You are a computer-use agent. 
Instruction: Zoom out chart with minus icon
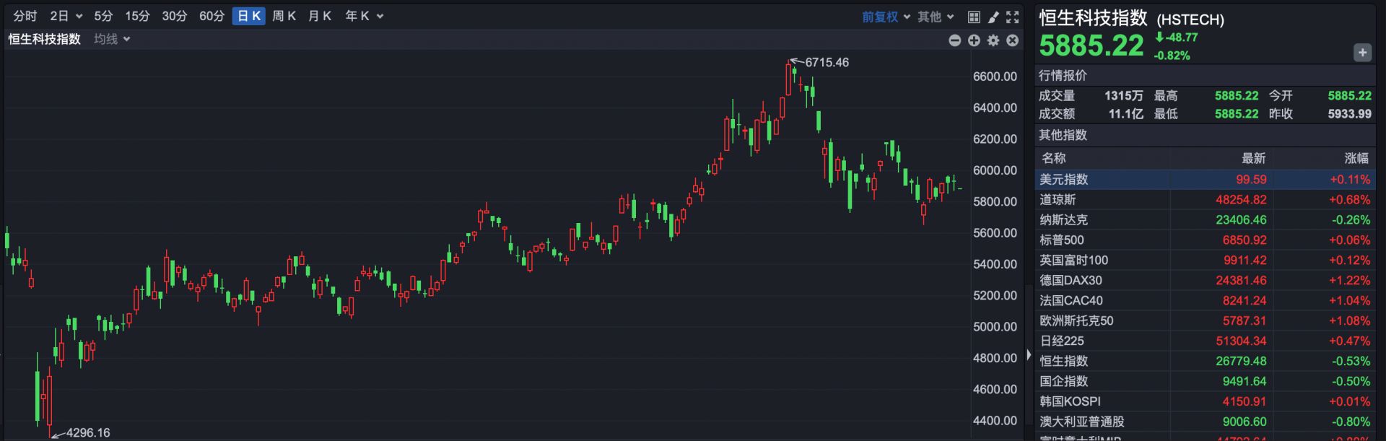tap(954, 40)
